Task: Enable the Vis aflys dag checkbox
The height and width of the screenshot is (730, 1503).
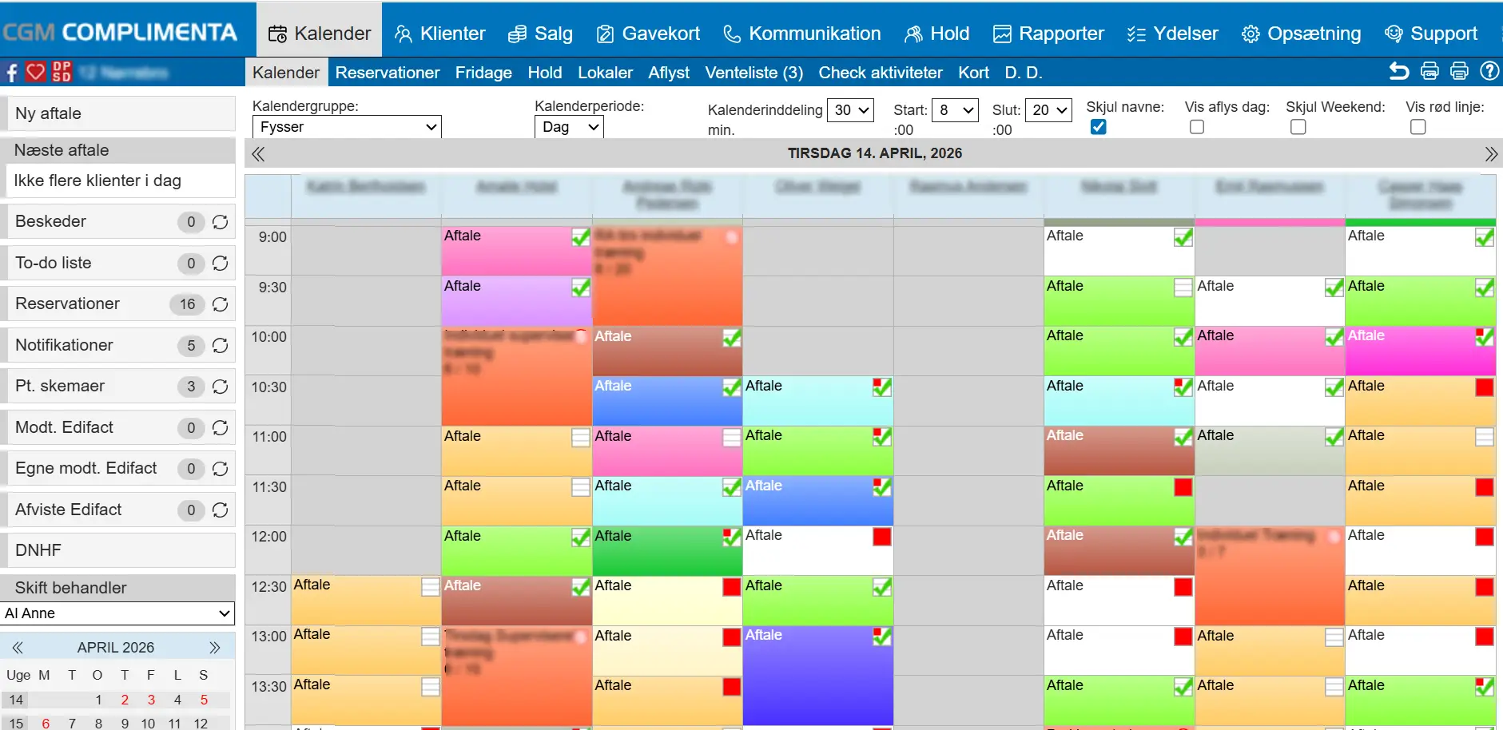Action: click(1197, 127)
